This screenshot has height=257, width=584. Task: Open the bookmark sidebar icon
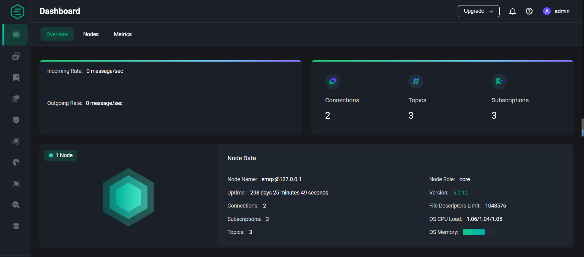[16, 77]
